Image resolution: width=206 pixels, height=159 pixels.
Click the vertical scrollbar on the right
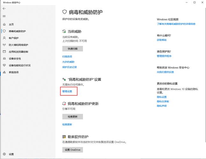click(206, 75)
